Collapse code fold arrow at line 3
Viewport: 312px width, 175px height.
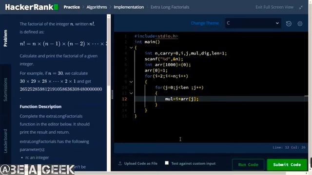coord(131,48)
